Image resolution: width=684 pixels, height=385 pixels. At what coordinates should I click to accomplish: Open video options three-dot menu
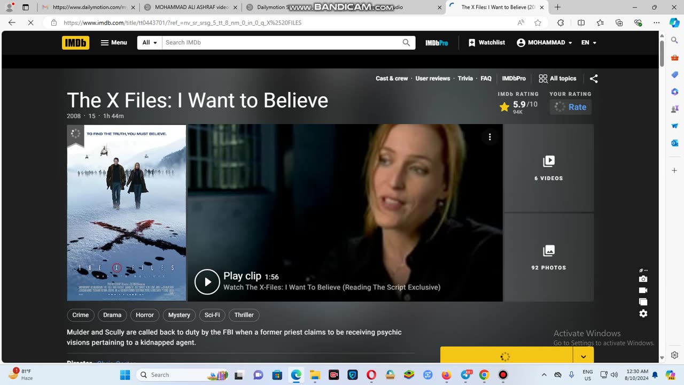489,137
